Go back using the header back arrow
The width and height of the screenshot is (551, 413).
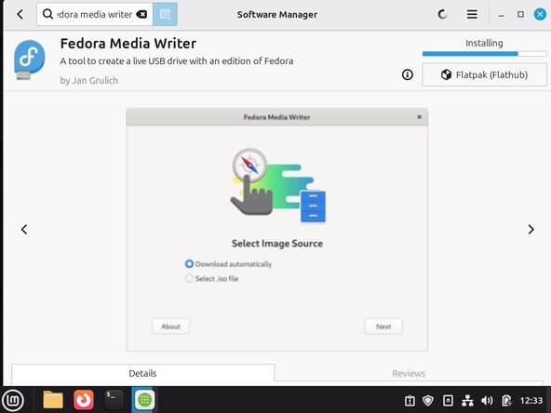pyautogui.click(x=20, y=14)
